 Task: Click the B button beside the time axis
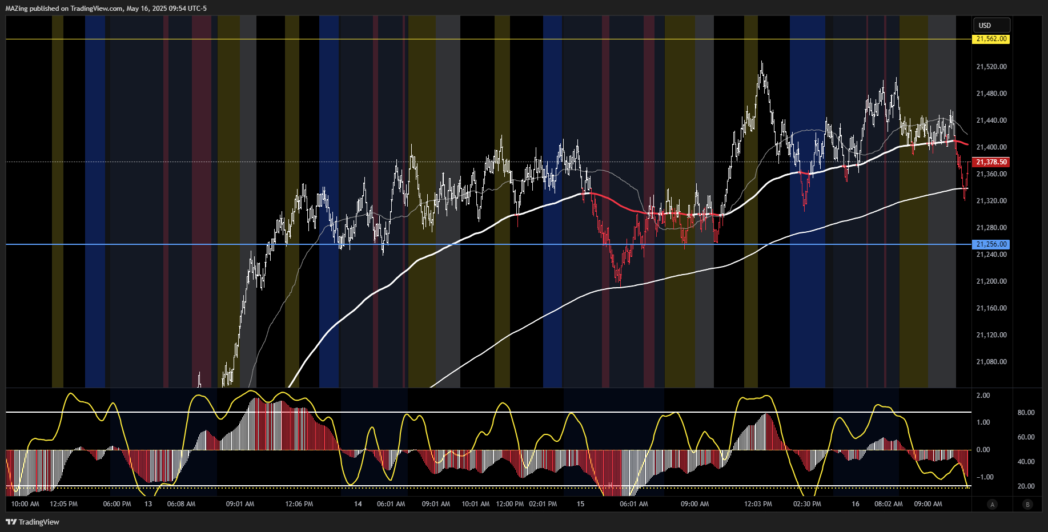[1028, 504]
